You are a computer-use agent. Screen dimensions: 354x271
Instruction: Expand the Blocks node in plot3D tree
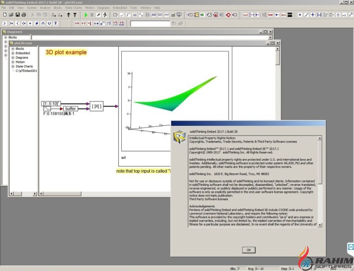(13, 49)
